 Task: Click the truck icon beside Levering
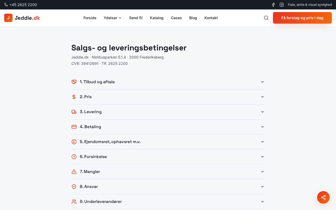[74, 112]
